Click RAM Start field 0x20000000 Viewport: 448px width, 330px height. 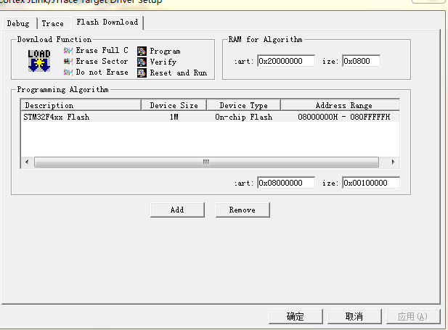click(286, 61)
